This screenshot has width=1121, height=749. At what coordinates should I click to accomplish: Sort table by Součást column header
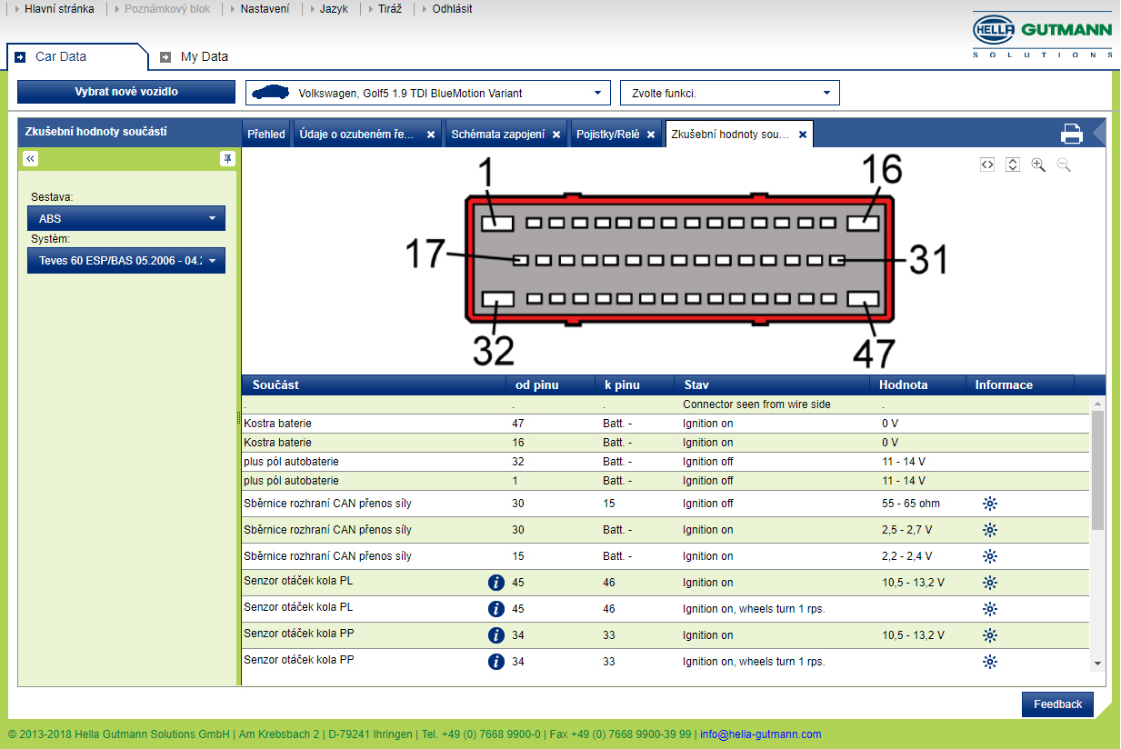(373, 384)
